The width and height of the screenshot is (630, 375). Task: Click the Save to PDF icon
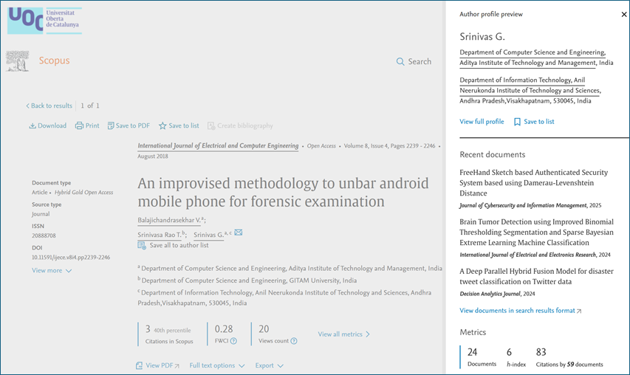[111, 126]
